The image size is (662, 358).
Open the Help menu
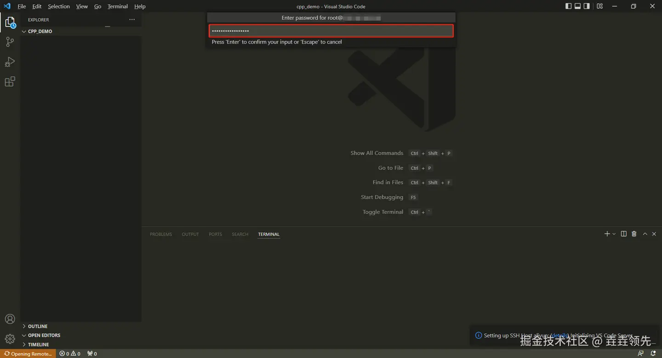click(140, 6)
